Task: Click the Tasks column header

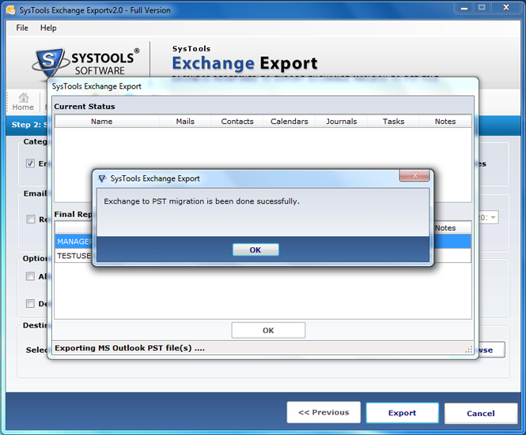Action: point(393,122)
